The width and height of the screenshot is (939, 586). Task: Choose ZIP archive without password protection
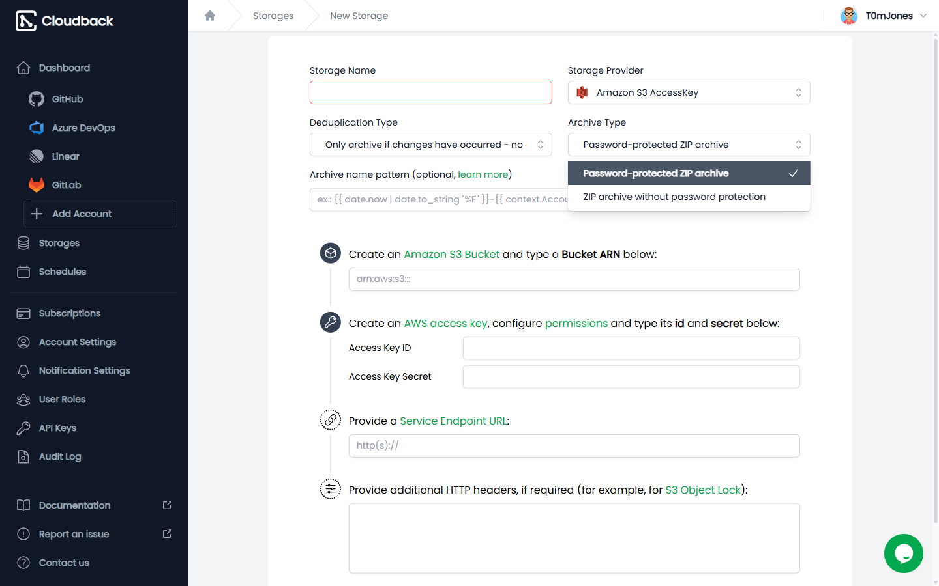point(689,197)
